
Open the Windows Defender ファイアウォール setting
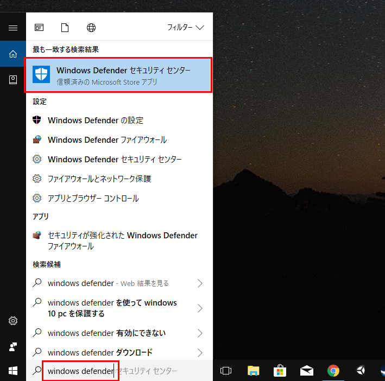pos(118,140)
